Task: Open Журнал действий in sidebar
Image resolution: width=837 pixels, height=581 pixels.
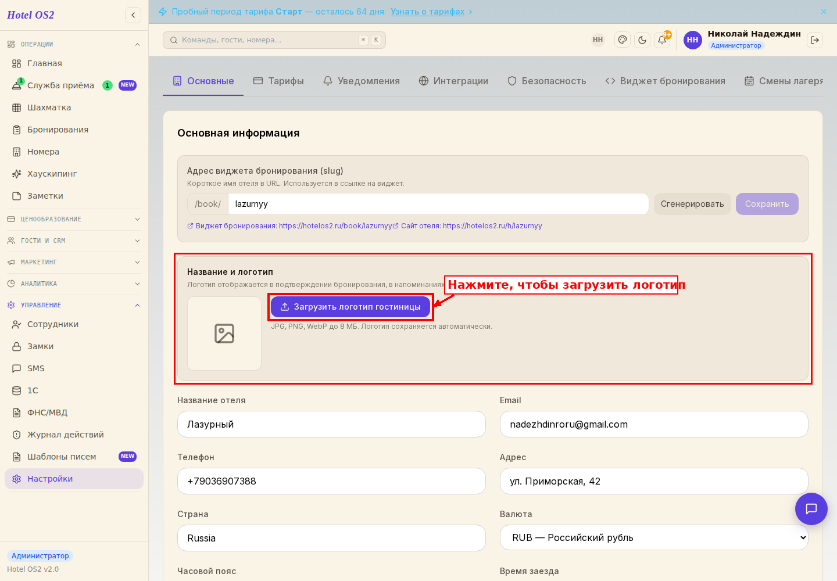Action: pyautogui.click(x=74, y=435)
